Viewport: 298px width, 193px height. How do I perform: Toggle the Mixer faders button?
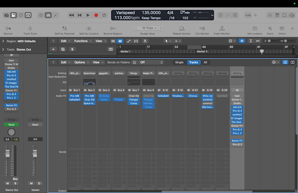pos(48,15)
